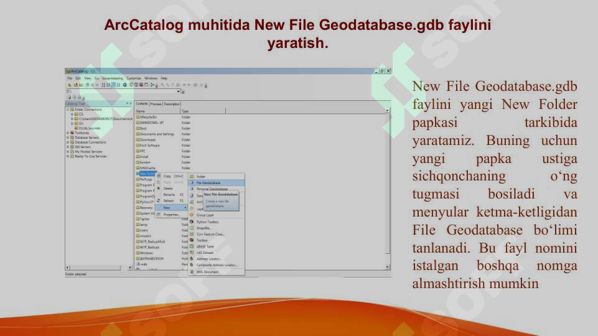Open the Python window toolbar icon
Image resolution: width=598 pixels, height=336 pixels.
click(146, 85)
